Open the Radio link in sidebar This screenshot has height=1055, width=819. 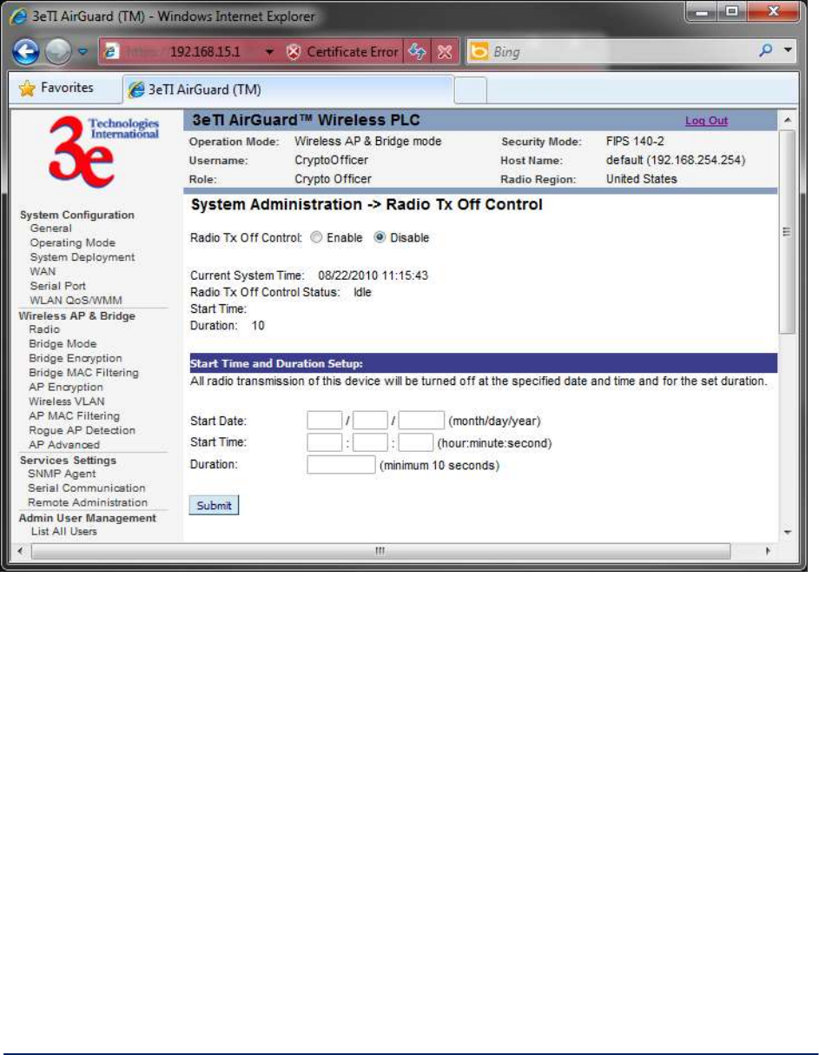pos(44,329)
